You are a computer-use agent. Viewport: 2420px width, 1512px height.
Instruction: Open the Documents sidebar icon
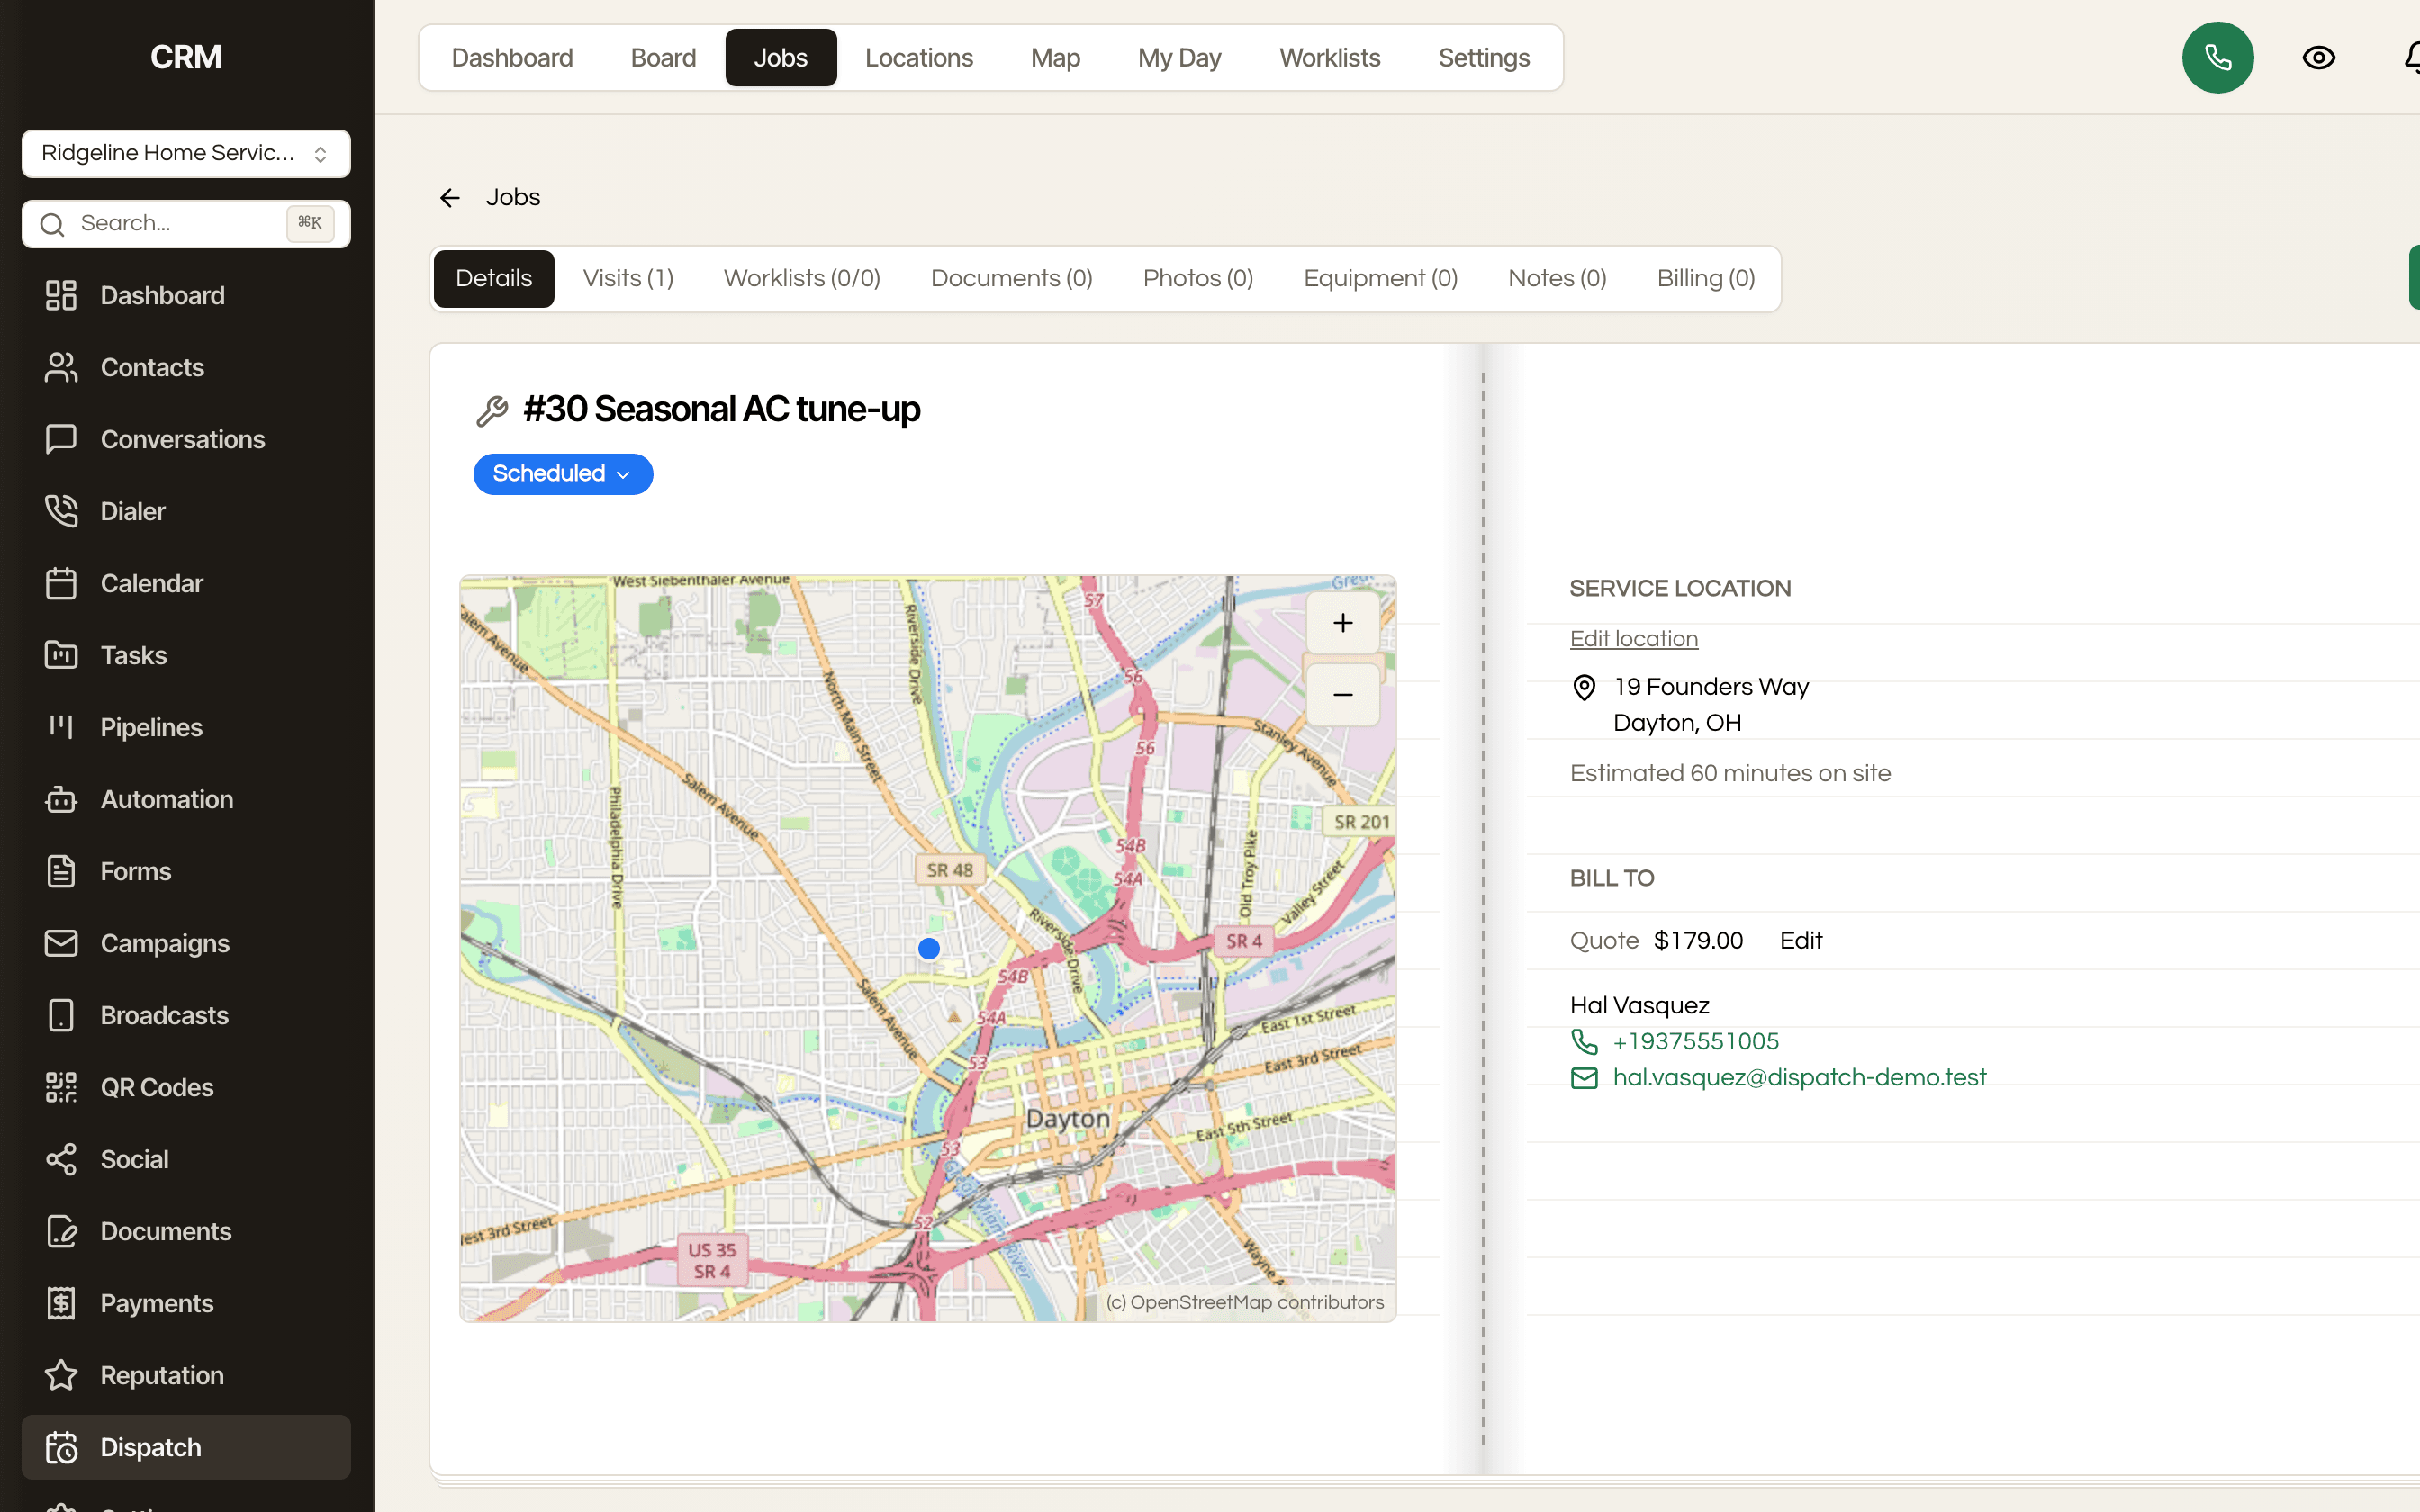point(61,1231)
